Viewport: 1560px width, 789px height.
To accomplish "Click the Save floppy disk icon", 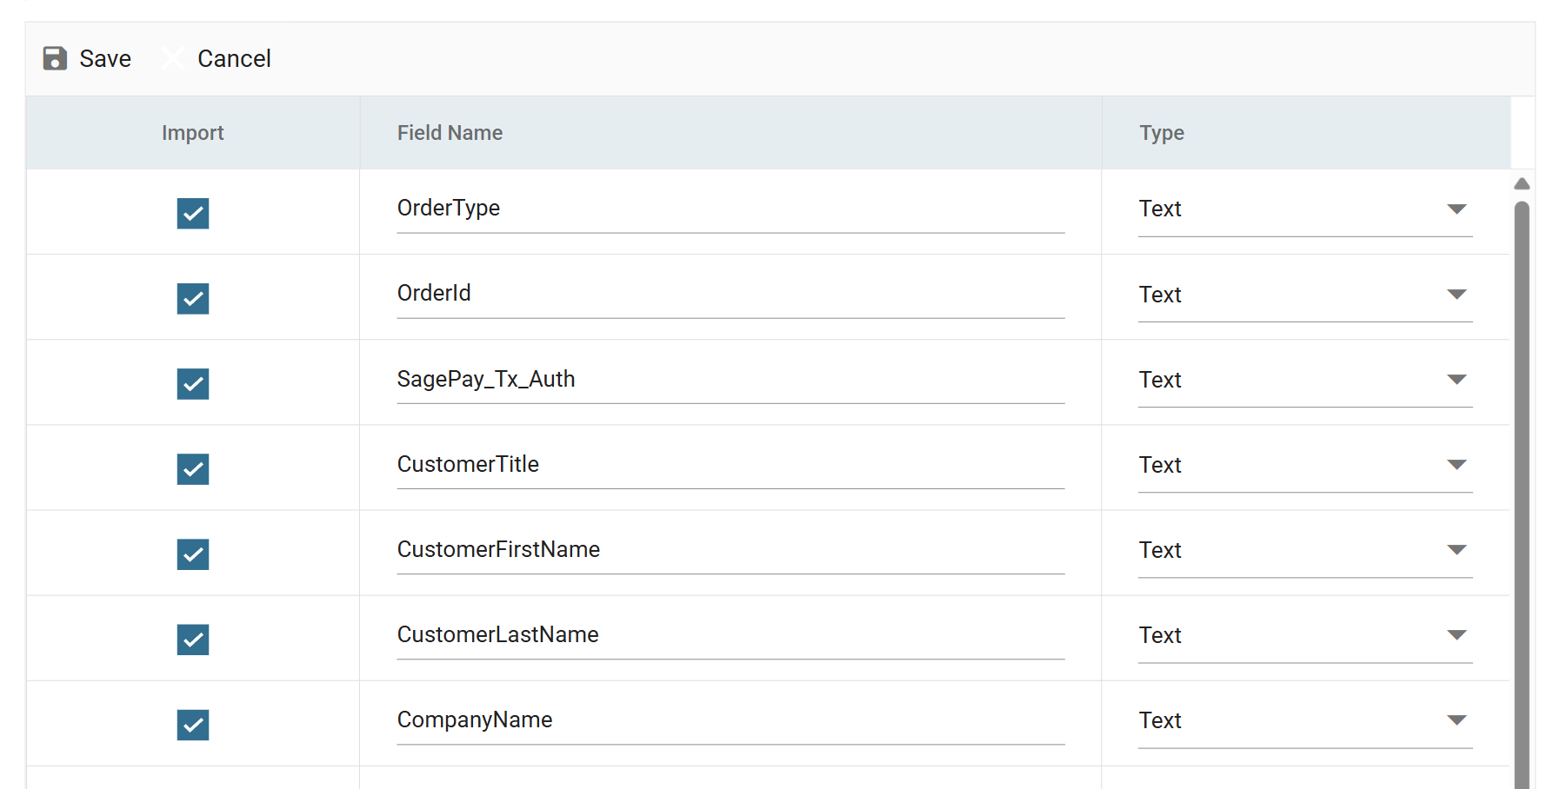I will (55, 58).
